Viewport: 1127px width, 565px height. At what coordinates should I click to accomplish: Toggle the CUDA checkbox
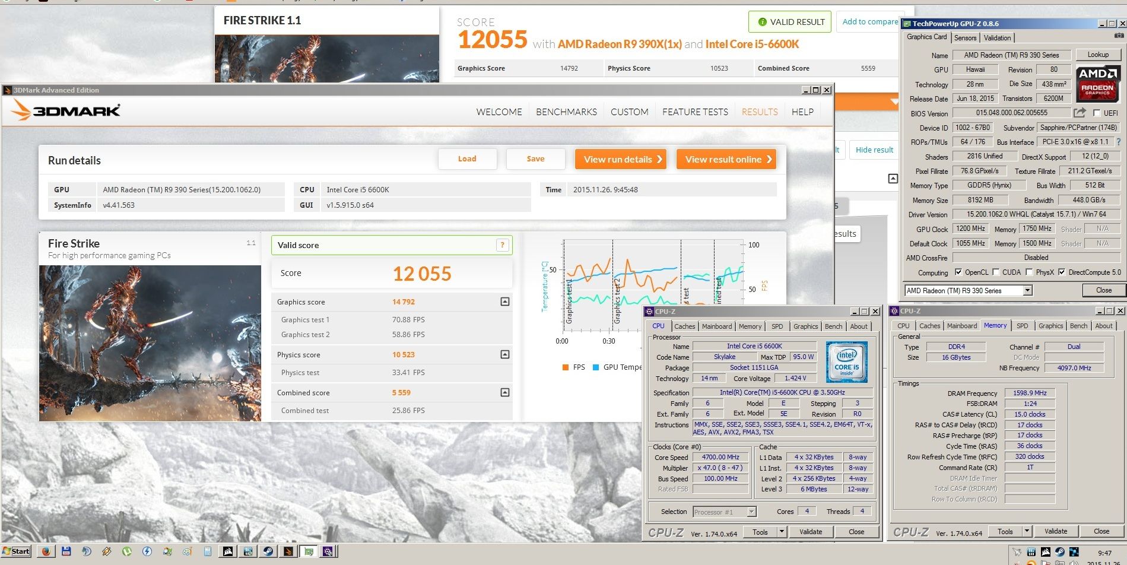coord(996,272)
